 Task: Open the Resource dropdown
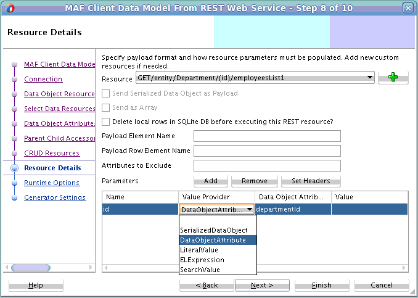tap(255, 78)
